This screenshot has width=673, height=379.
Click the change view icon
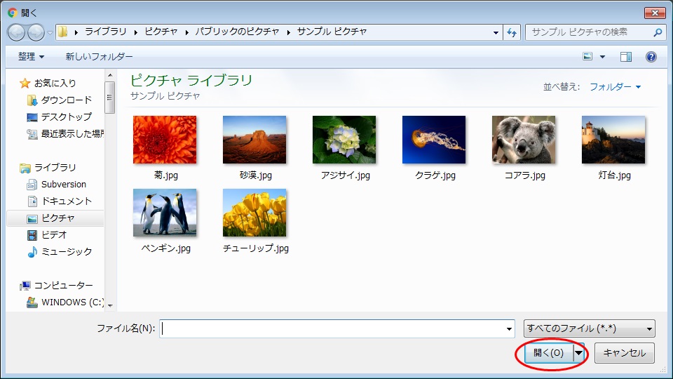tap(587, 56)
